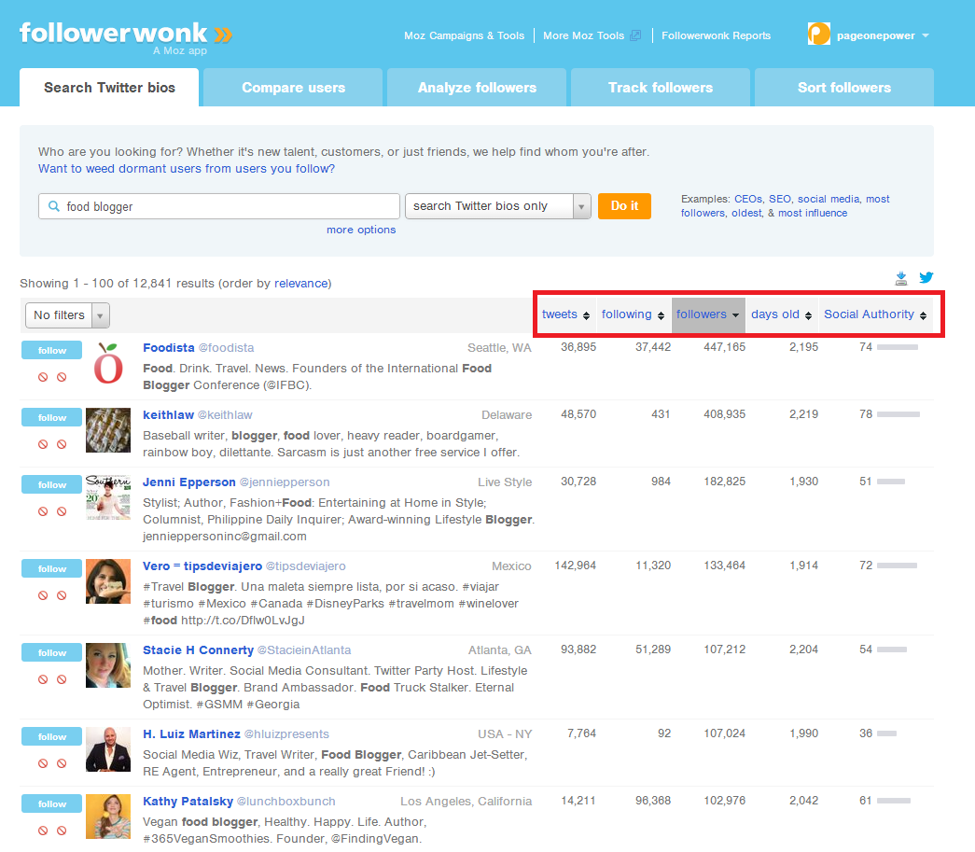Open Foodista's apple profile picture
The image size is (975, 852).
(108, 363)
